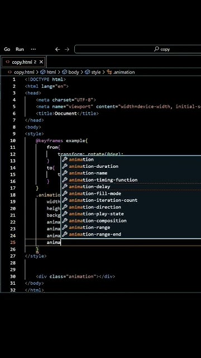Click the 'from{' line in keyframes
Viewport: 201px width, 358px height.
pos(54,148)
